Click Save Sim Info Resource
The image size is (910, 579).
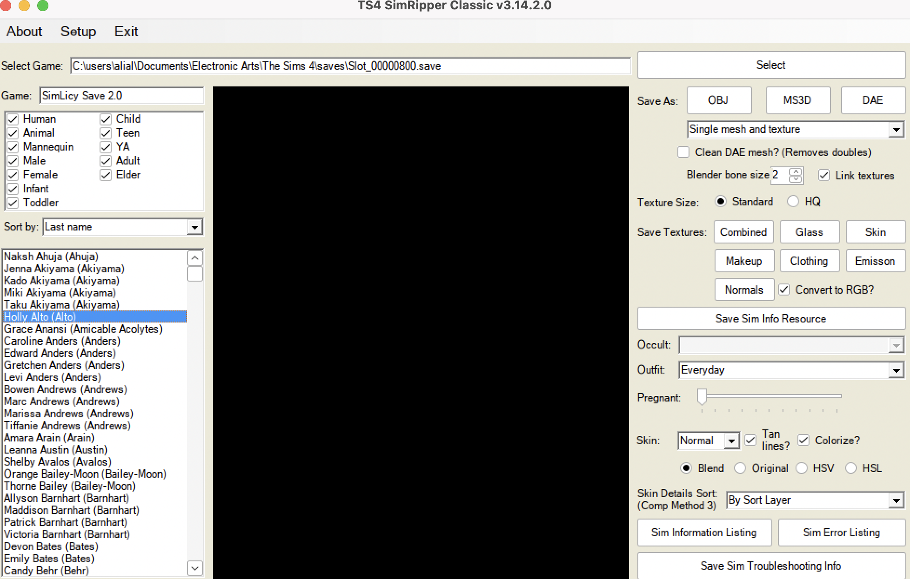pos(771,318)
